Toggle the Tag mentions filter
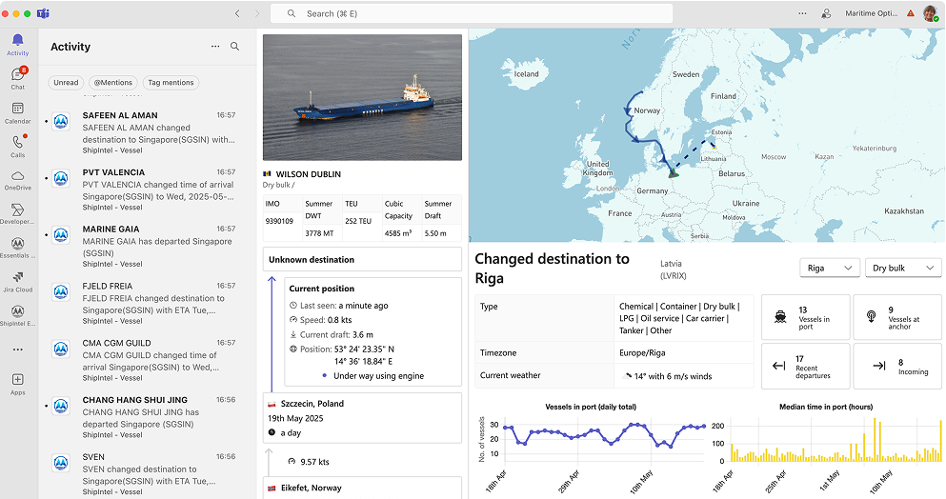This screenshot has width=946, height=499. [171, 83]
